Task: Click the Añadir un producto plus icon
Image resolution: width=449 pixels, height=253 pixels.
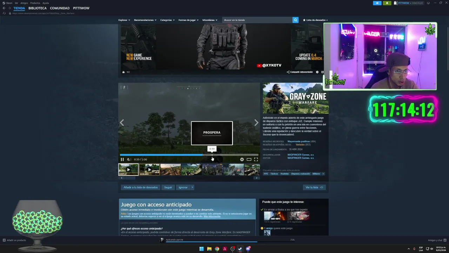Action: pyautogui.click(x=4, y=240)
